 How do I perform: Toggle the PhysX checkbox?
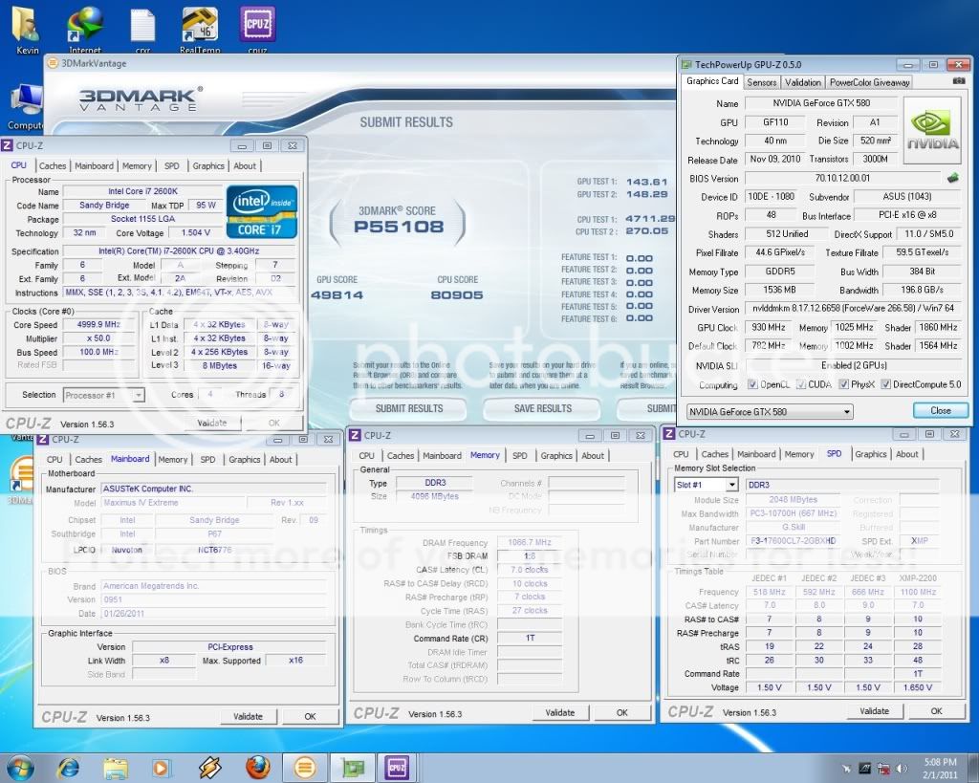click(x=844, y=385)
